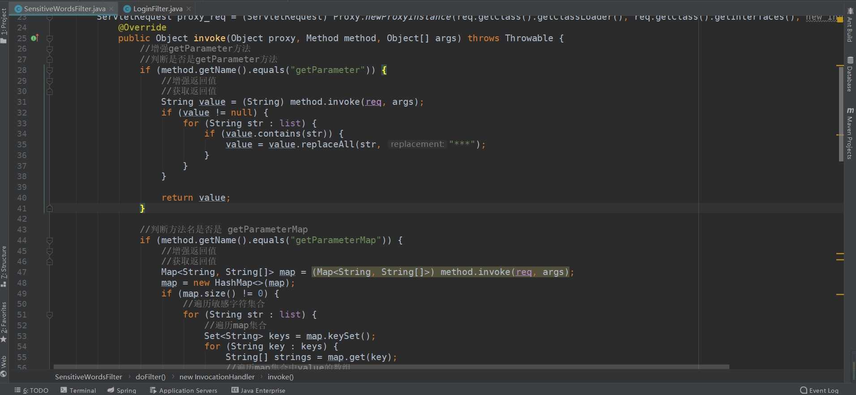Click the class icon on SensitiveWordsFilter.java tab

tap(18, 9)
